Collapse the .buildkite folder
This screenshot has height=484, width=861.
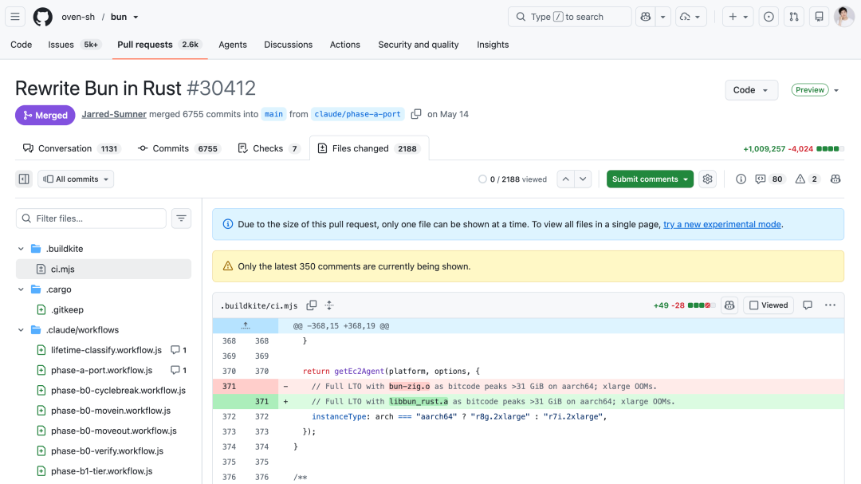click(21, 248)
